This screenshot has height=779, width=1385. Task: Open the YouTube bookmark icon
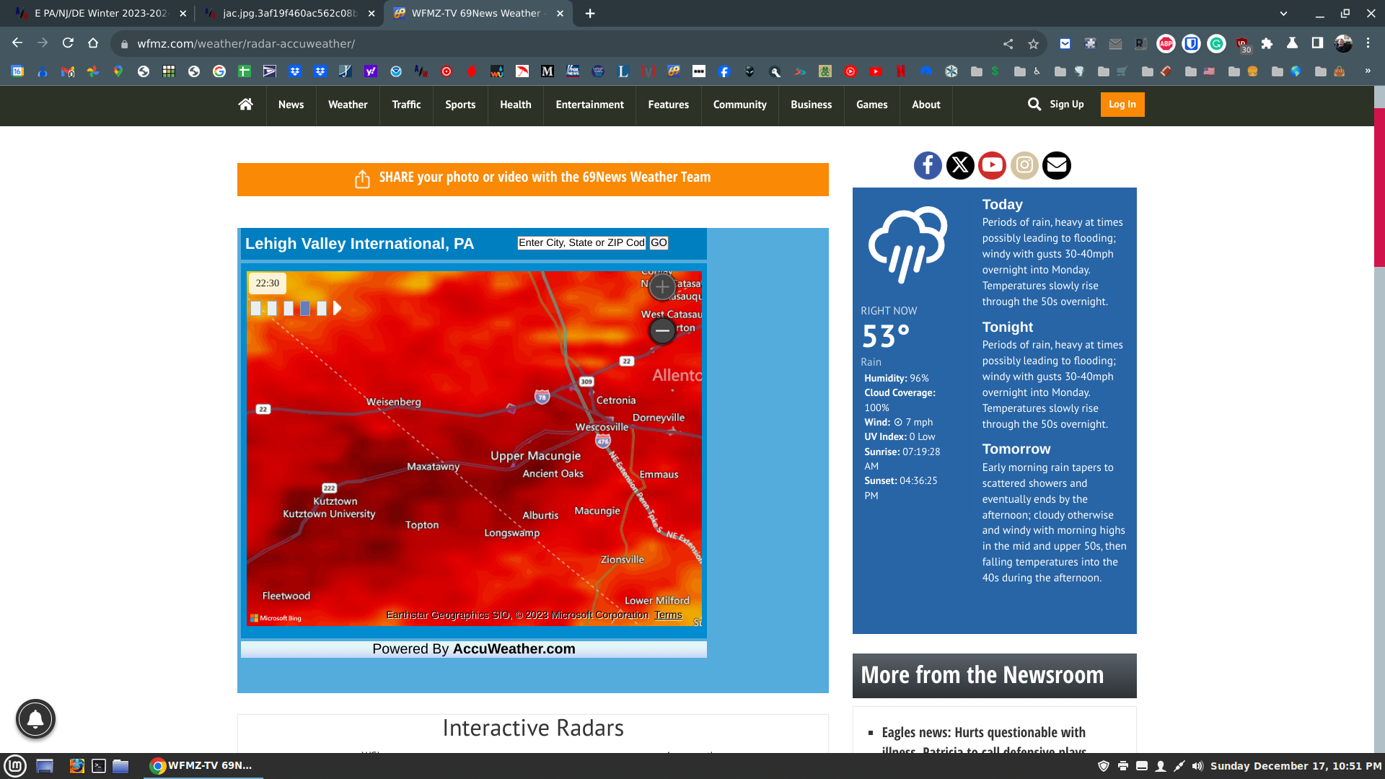pos(876,71)
